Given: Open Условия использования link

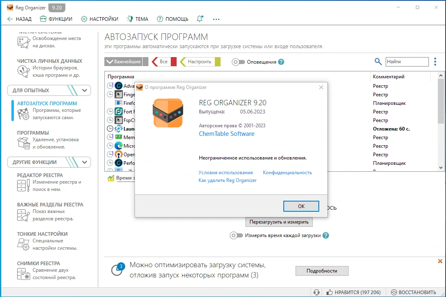Looking at the screenshot, I should 225,173.
